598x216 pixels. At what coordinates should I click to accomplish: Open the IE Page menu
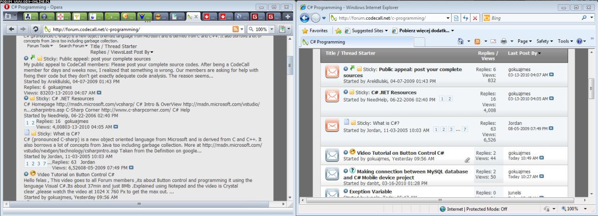click(525, 41)
